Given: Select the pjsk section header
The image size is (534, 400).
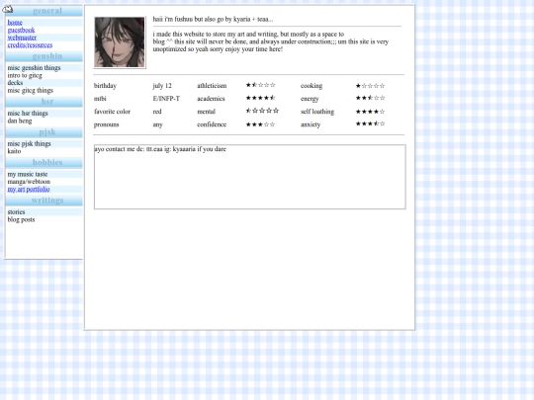Looking at the screenshot, I should pyautogui.click(x=44, y=132).
